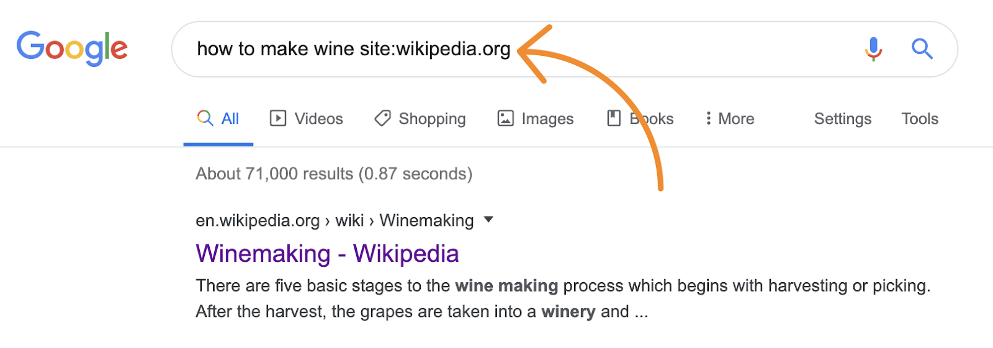993x348 pixels.
Task: Open the Winemaking - Wikipedia result
Action: click(327, 254)
